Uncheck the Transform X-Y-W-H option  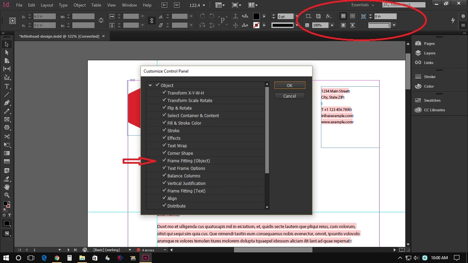[164, 92]
